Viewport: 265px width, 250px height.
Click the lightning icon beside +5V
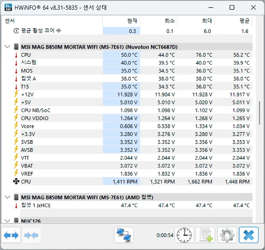(x=16, y=102)
